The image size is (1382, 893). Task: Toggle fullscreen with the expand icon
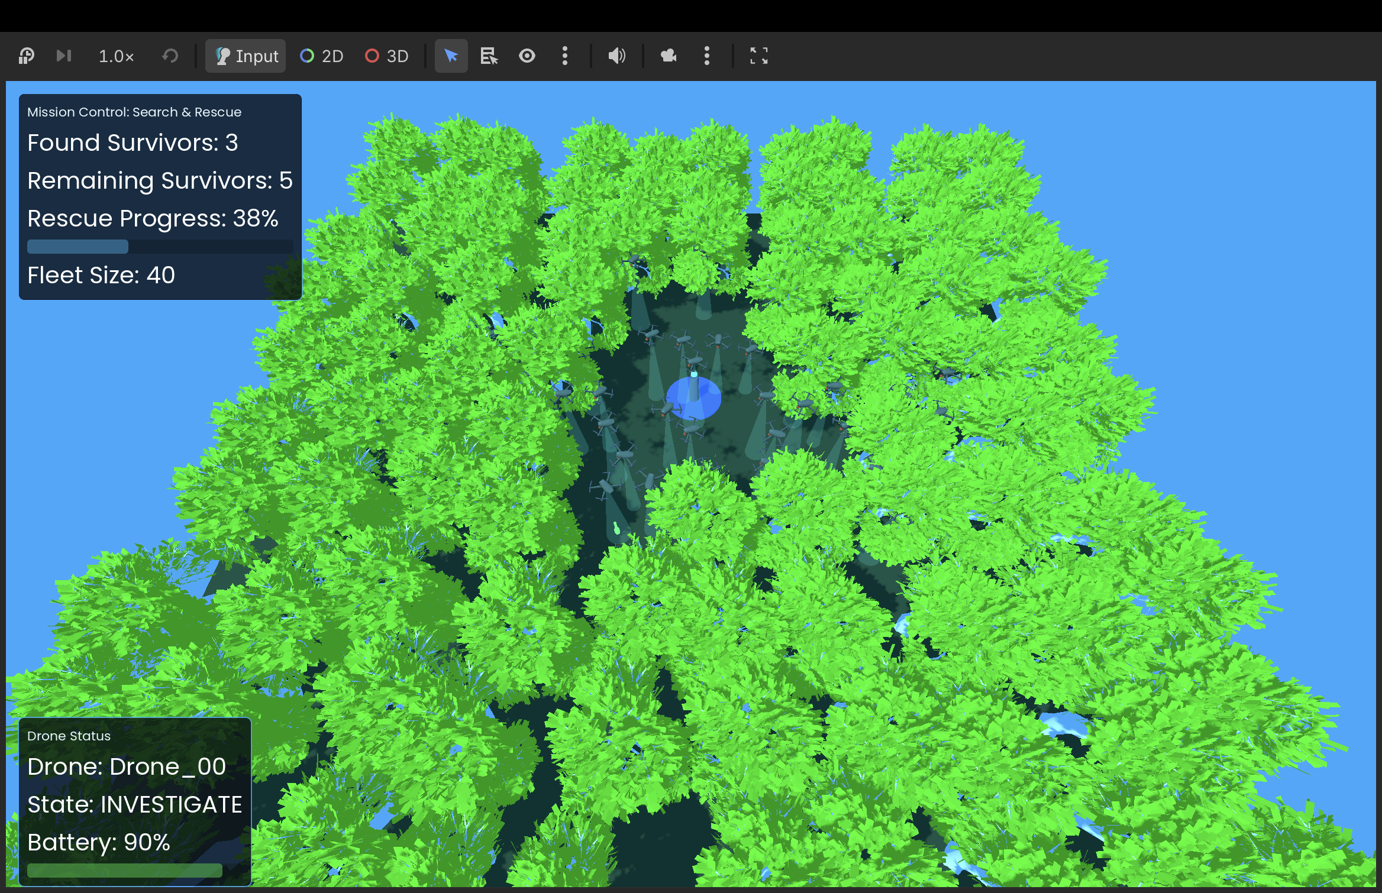click(759, 56)
